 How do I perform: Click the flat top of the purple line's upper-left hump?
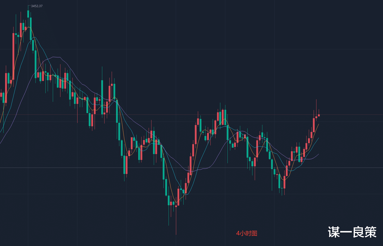[x=56, y=57]
